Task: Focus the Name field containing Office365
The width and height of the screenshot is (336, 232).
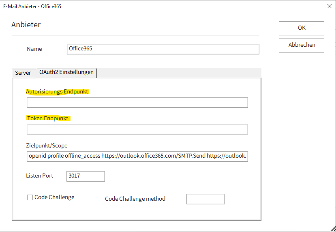Action: 163,49
